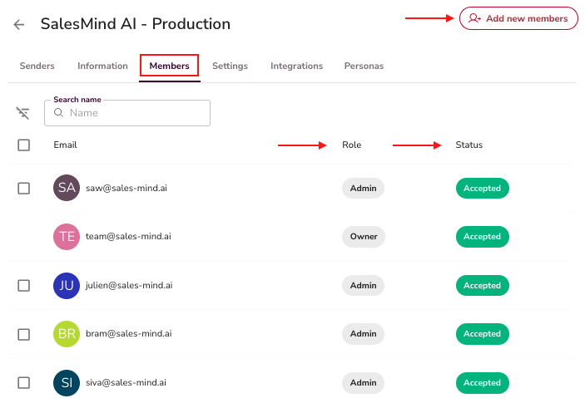The height and width of the screenshot is (403, 585).
Task: Switch to the Settings tab
Action: 230,66
